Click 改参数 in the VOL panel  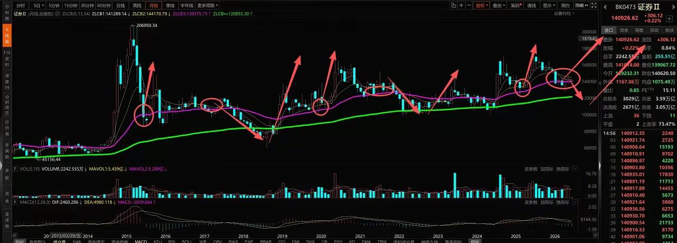tap(531, 169)
